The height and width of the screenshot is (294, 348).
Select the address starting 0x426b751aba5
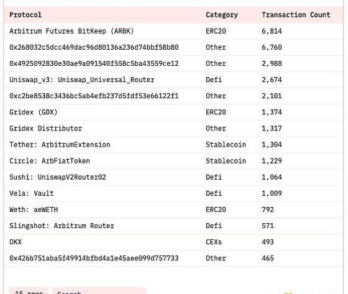click(x=94, y=258)
